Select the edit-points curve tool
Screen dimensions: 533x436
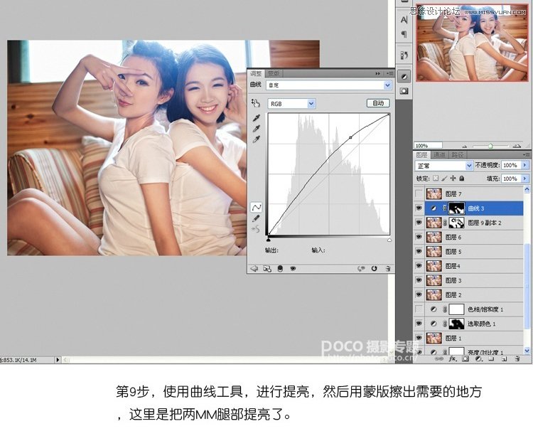[x=256, y=207]
